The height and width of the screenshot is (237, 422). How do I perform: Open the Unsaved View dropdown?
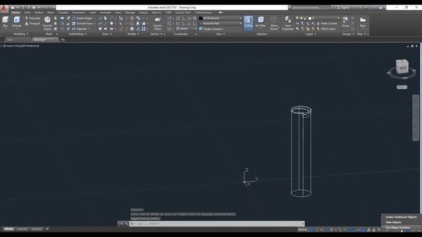point(220,24)
